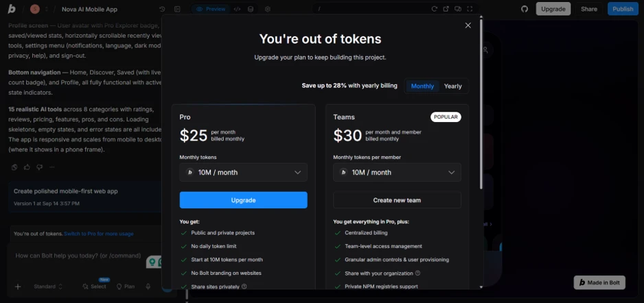Switch to the Preview tab
The image size is (644, 303).
pos(211,9)
